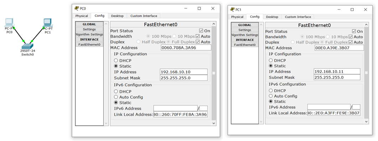
Task: Toggle Port Status On checkbox in PC0
Action: (201, 31)
